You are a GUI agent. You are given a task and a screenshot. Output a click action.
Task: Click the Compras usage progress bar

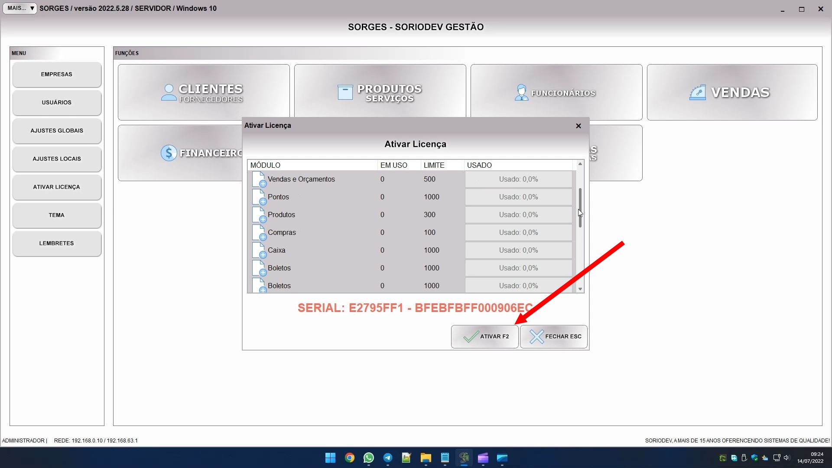pos(518,232)
